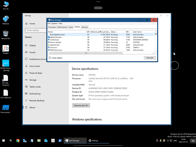
Task: Switch to Processes tab
Action: tap(52, 27)
